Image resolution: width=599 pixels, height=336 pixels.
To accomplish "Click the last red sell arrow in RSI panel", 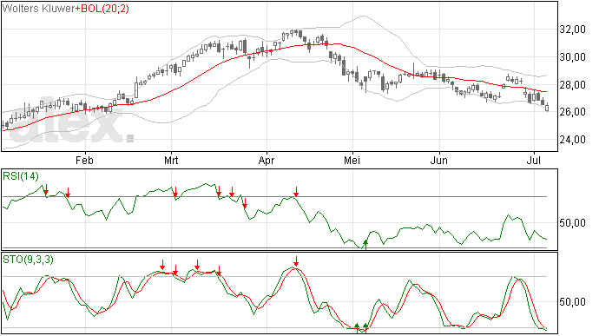I will pyautogui.click(x=296, y=192).
